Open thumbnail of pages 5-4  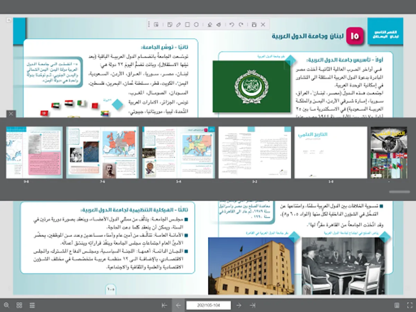click(179, 153)
